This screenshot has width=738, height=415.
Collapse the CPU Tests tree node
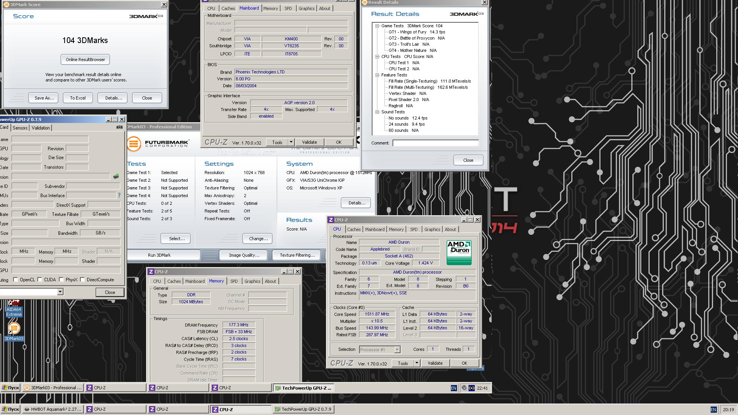tap(377, 56)
